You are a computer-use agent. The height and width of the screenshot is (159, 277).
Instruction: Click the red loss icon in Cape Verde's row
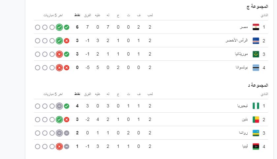(67, 41)
